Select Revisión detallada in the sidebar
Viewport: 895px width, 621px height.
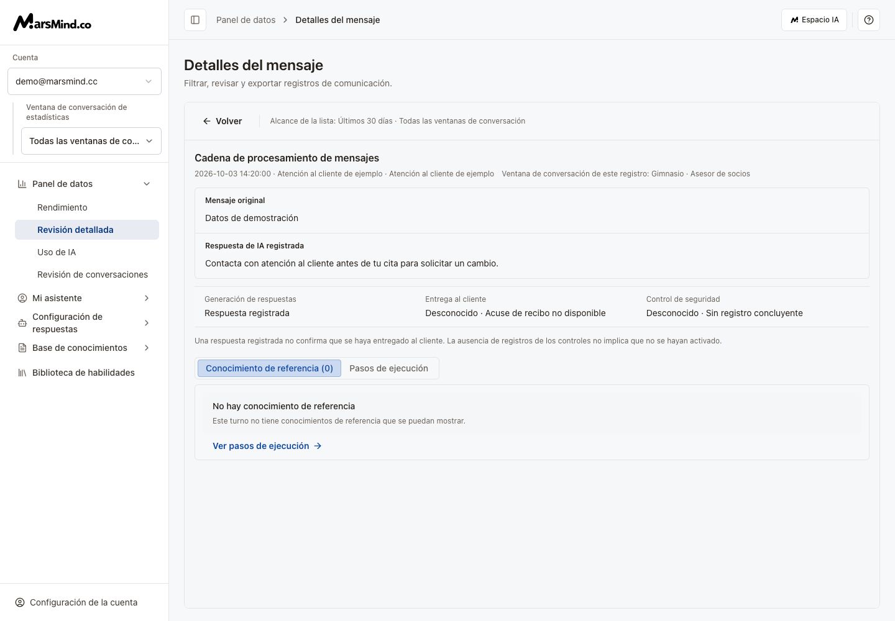(x=87, y=230)
